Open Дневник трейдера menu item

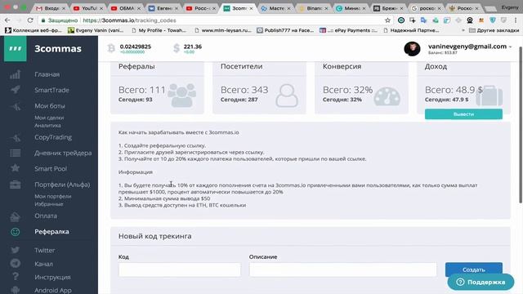point(63,153)
